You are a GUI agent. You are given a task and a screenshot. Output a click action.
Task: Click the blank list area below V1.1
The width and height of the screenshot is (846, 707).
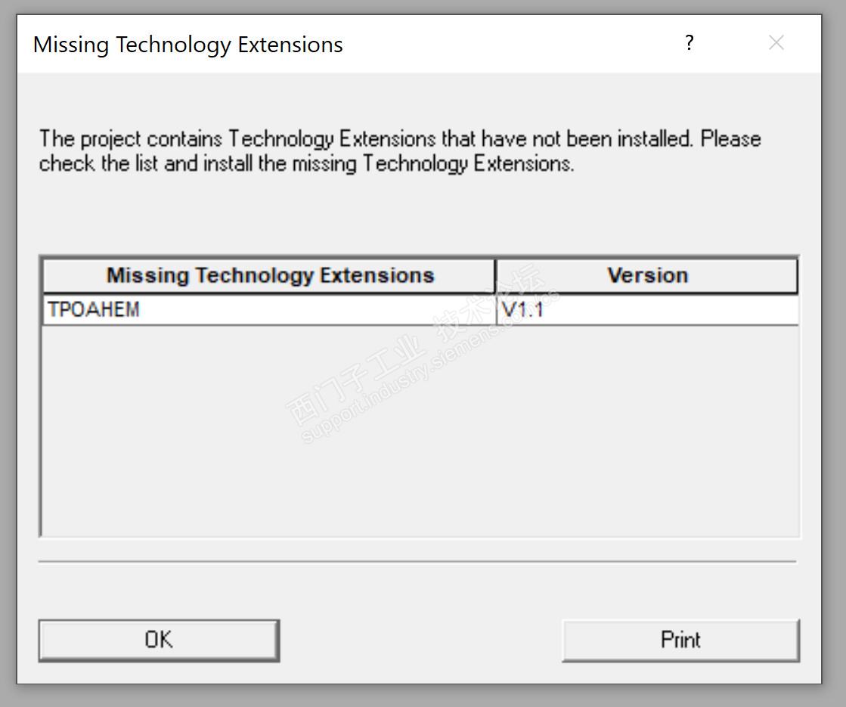click(647, 431)
